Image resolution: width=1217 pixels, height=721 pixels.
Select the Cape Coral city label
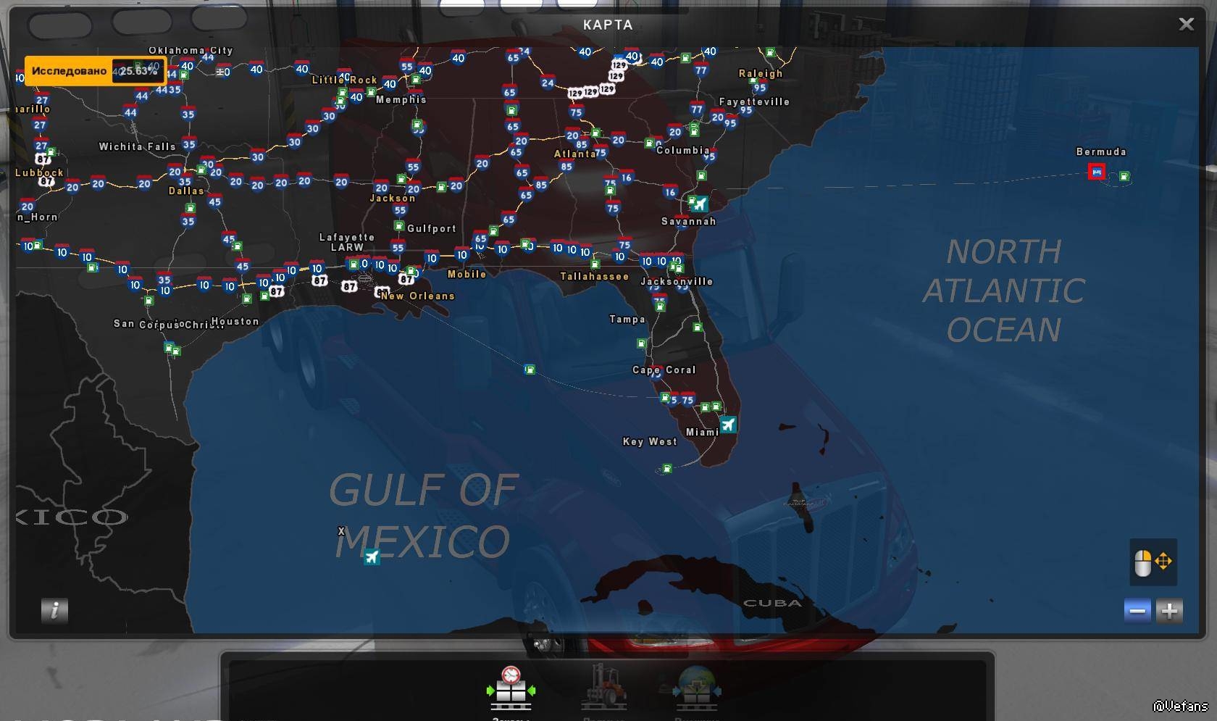pos(664,370)
